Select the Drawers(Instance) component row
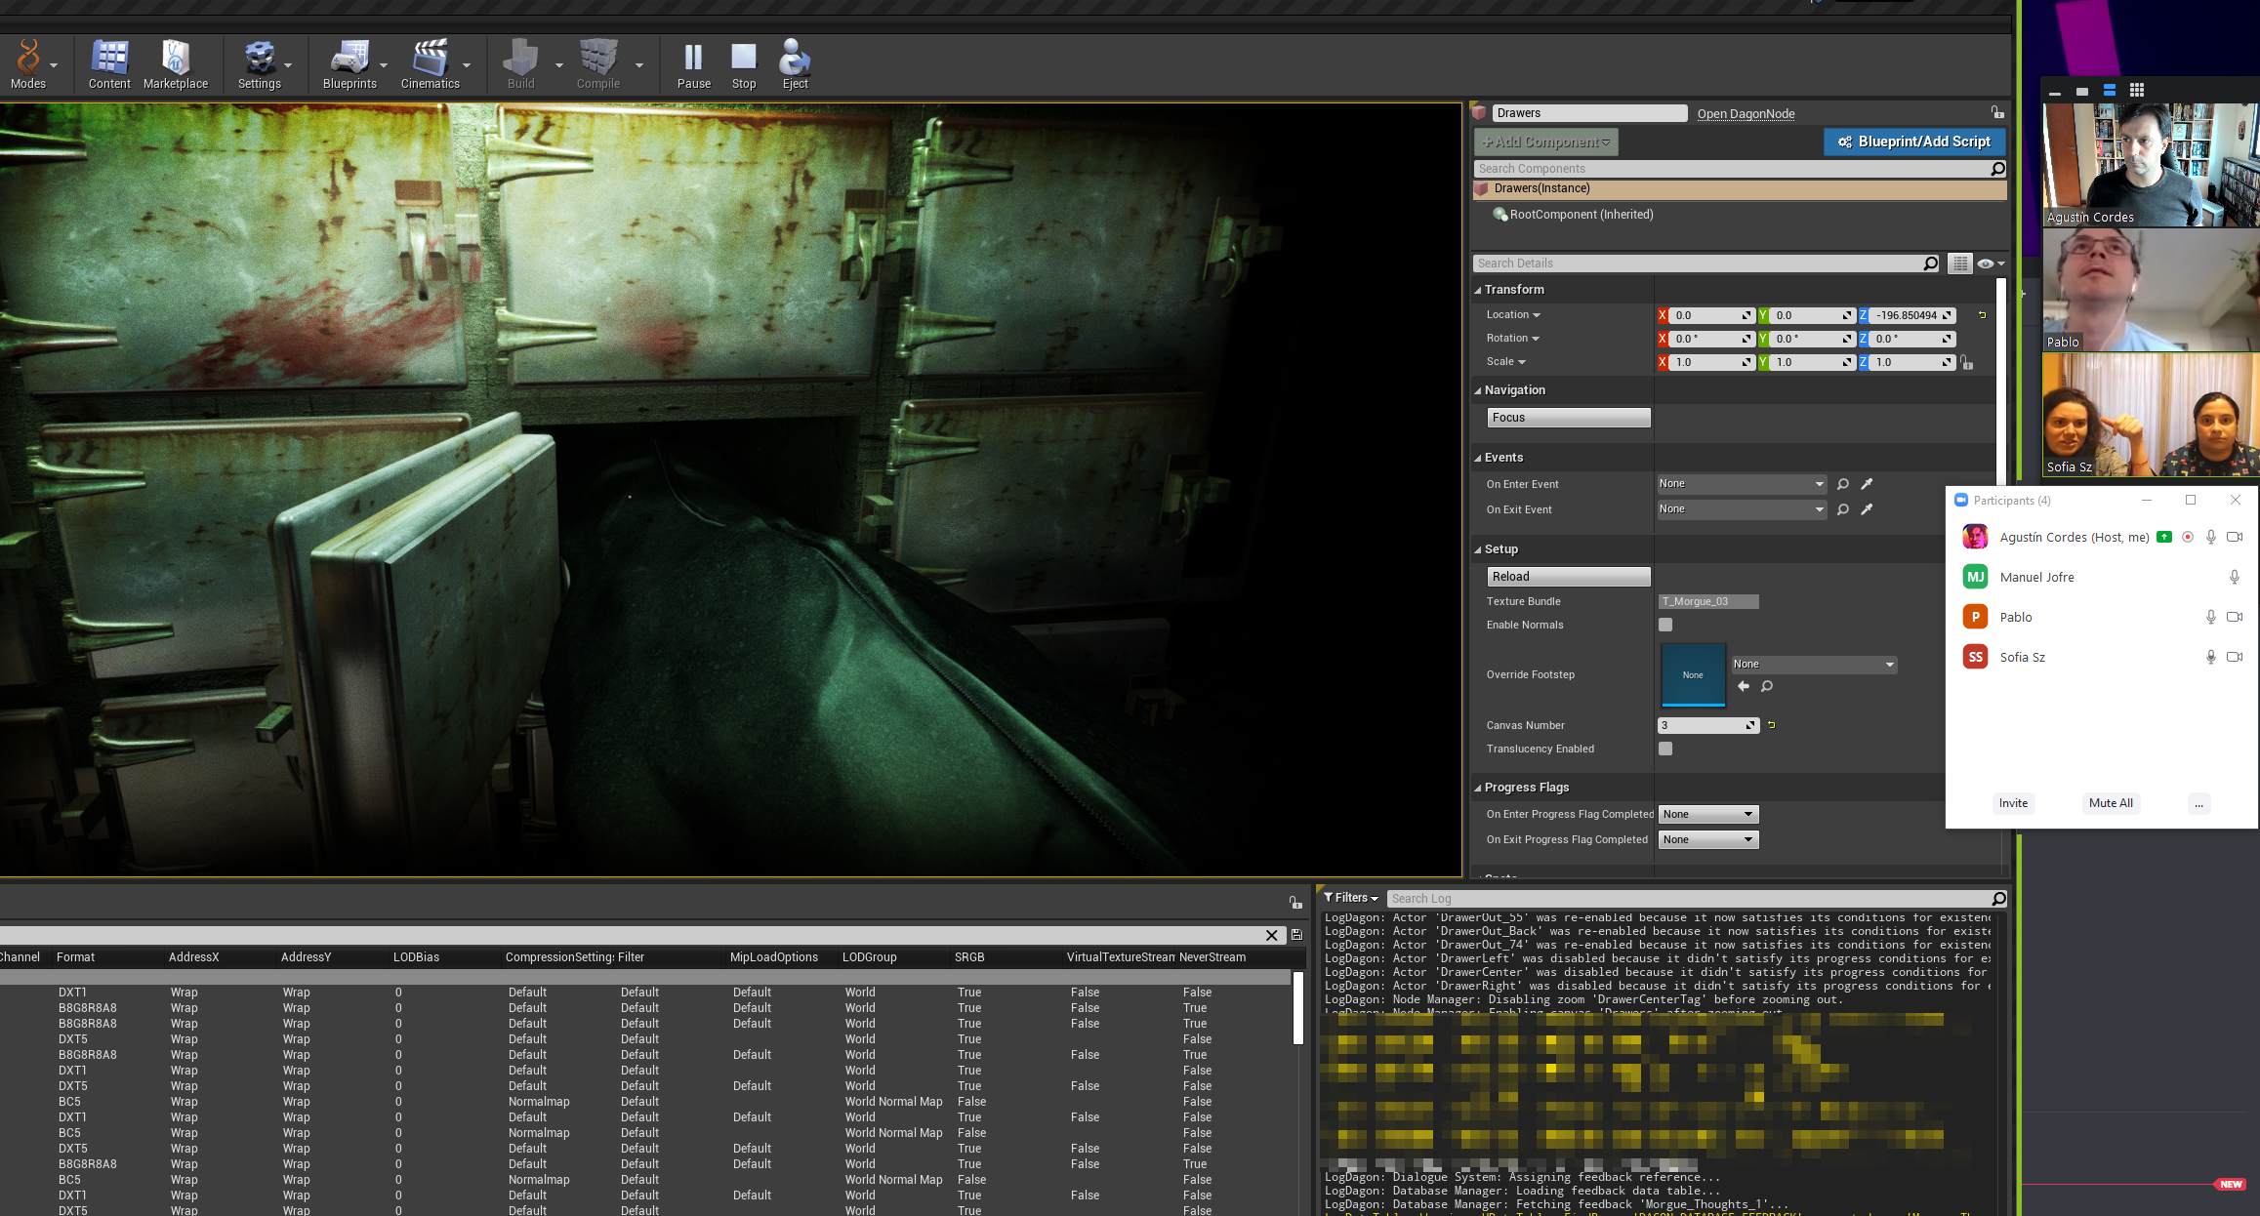2260x1216 pixels. (x=1740, y=189)
